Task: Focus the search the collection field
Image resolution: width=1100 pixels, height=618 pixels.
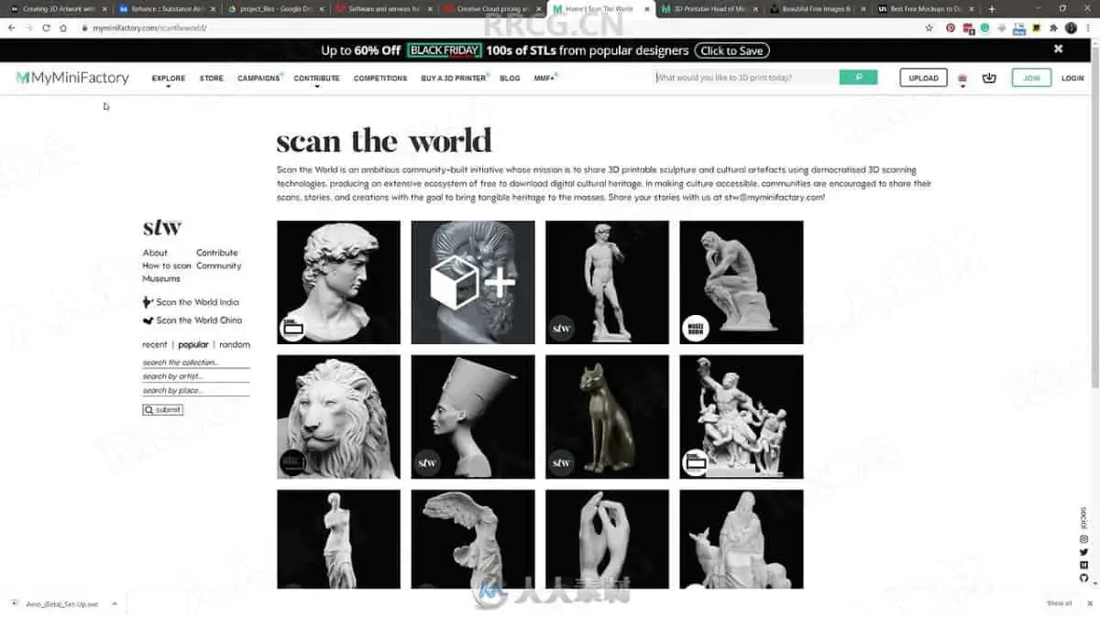Action: (x=195, y=363)
